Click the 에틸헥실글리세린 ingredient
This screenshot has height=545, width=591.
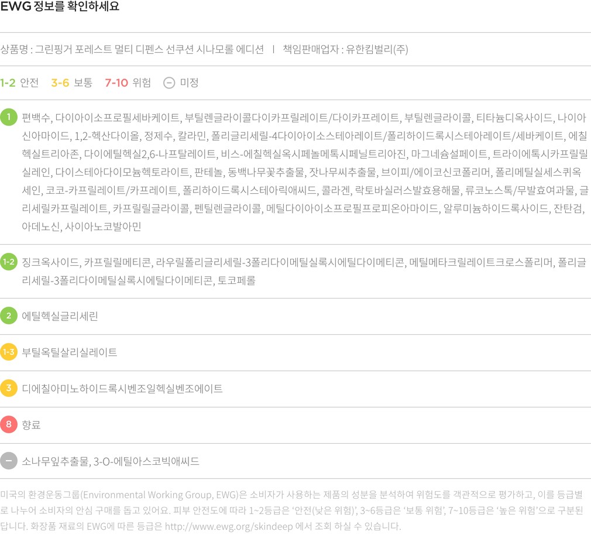tap(60, 316)
